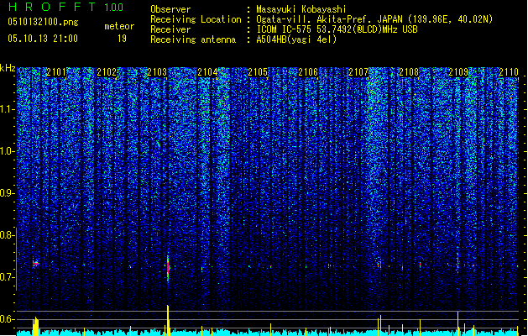The height and width of the screenshot is (336, 528).
Task: Click the 2106 time marker
Action: click(x=308, y=72)
